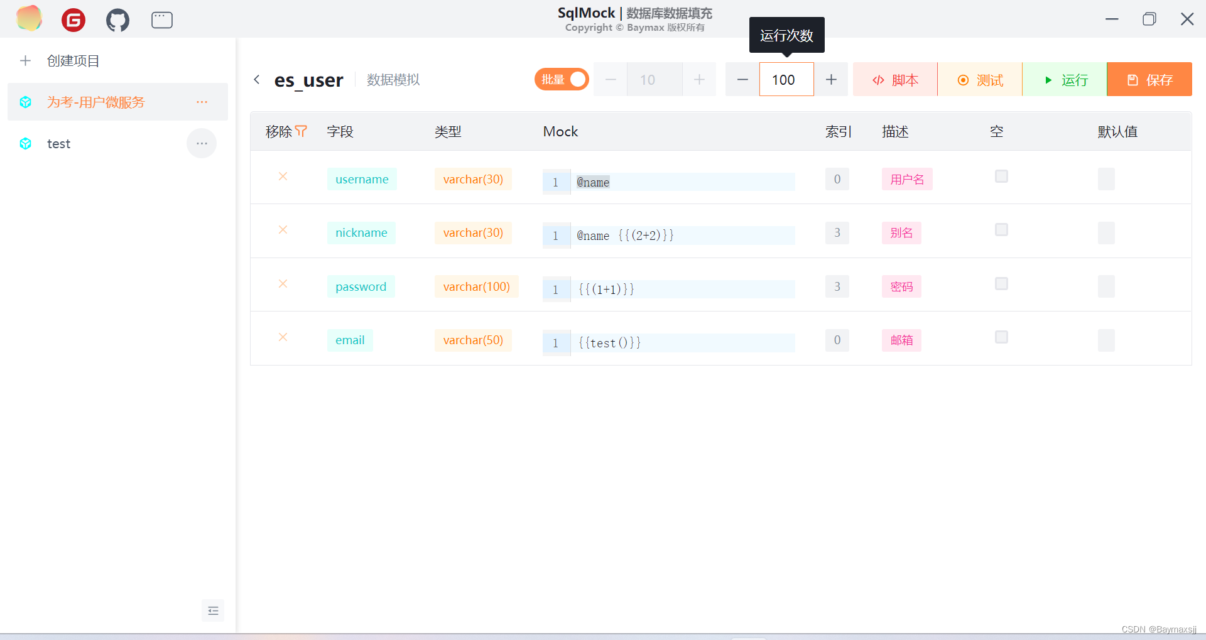
Task: Check the null checkbox for email
Action: point(1001,337)
